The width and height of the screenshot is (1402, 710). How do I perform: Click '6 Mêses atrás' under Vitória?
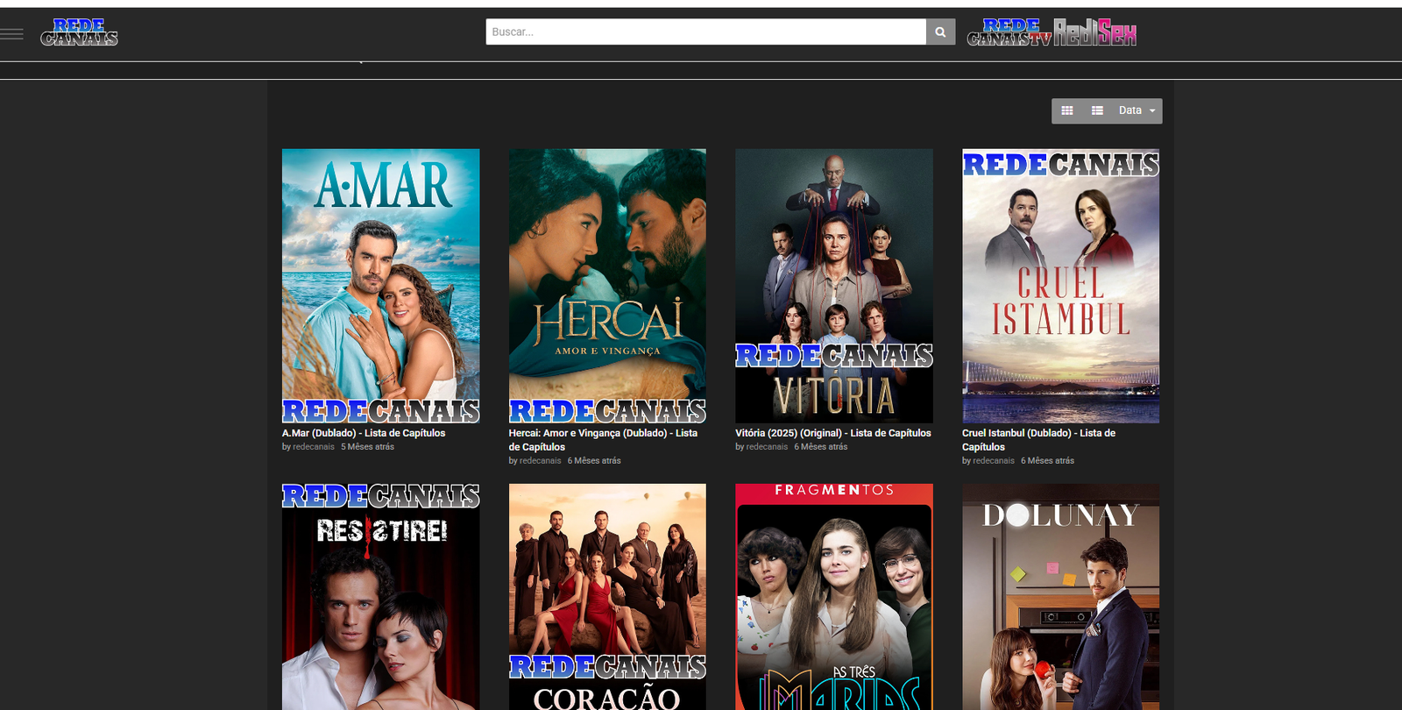click(821, 447)
